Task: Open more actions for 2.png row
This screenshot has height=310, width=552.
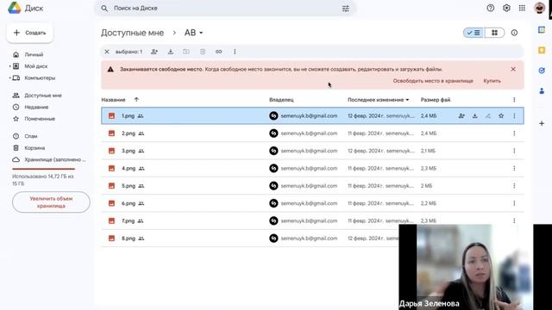Action: [x=514, y=133]
